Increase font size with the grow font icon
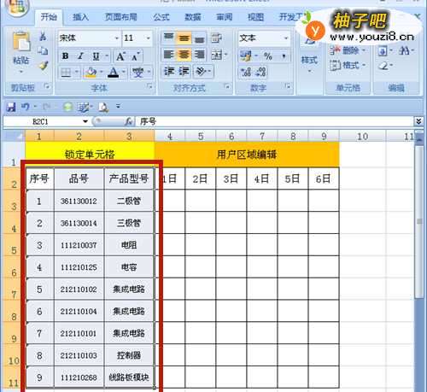This screenshot has width=427, height=392. [x=120, y=56]
